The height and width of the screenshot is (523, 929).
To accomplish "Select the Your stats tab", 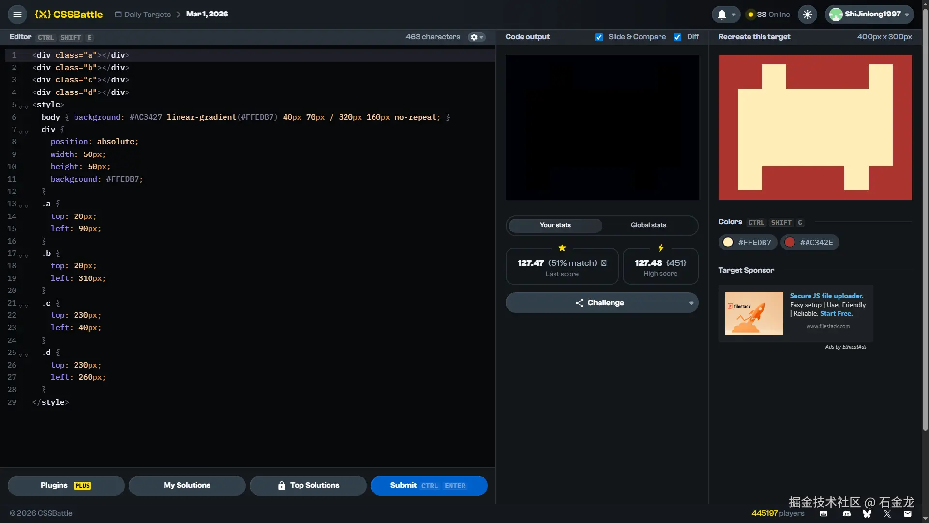I will tap(555, 225).
